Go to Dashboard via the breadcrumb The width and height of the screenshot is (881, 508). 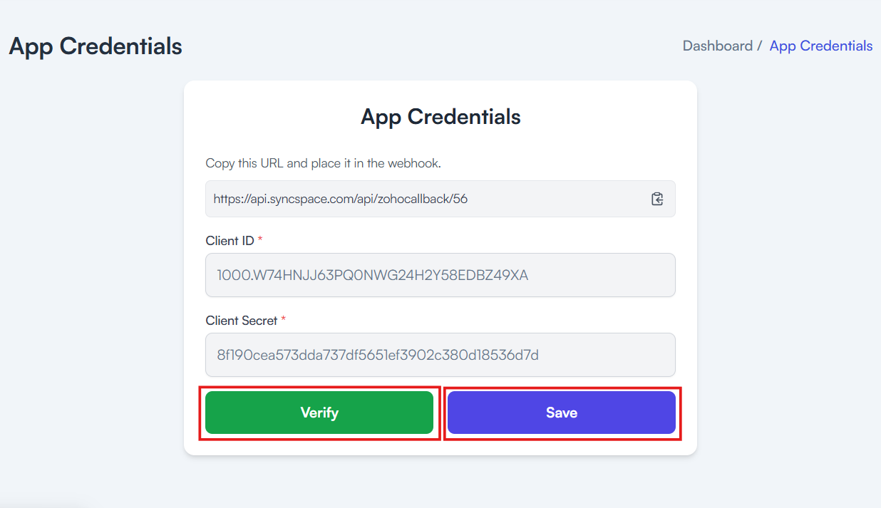coord(717,46)
